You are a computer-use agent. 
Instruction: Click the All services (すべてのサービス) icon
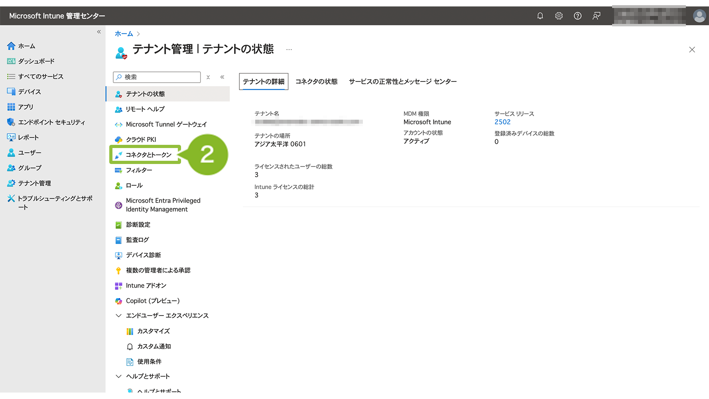tap(11, 76)
